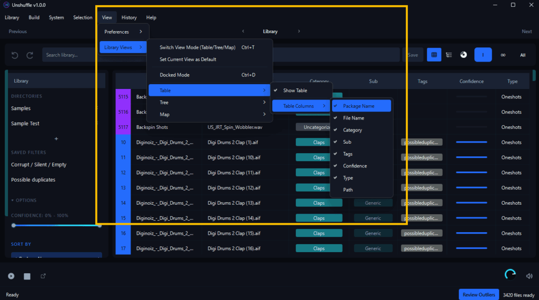539x300 pixels.
Task: Open the Selection menu
Action: 83,17
